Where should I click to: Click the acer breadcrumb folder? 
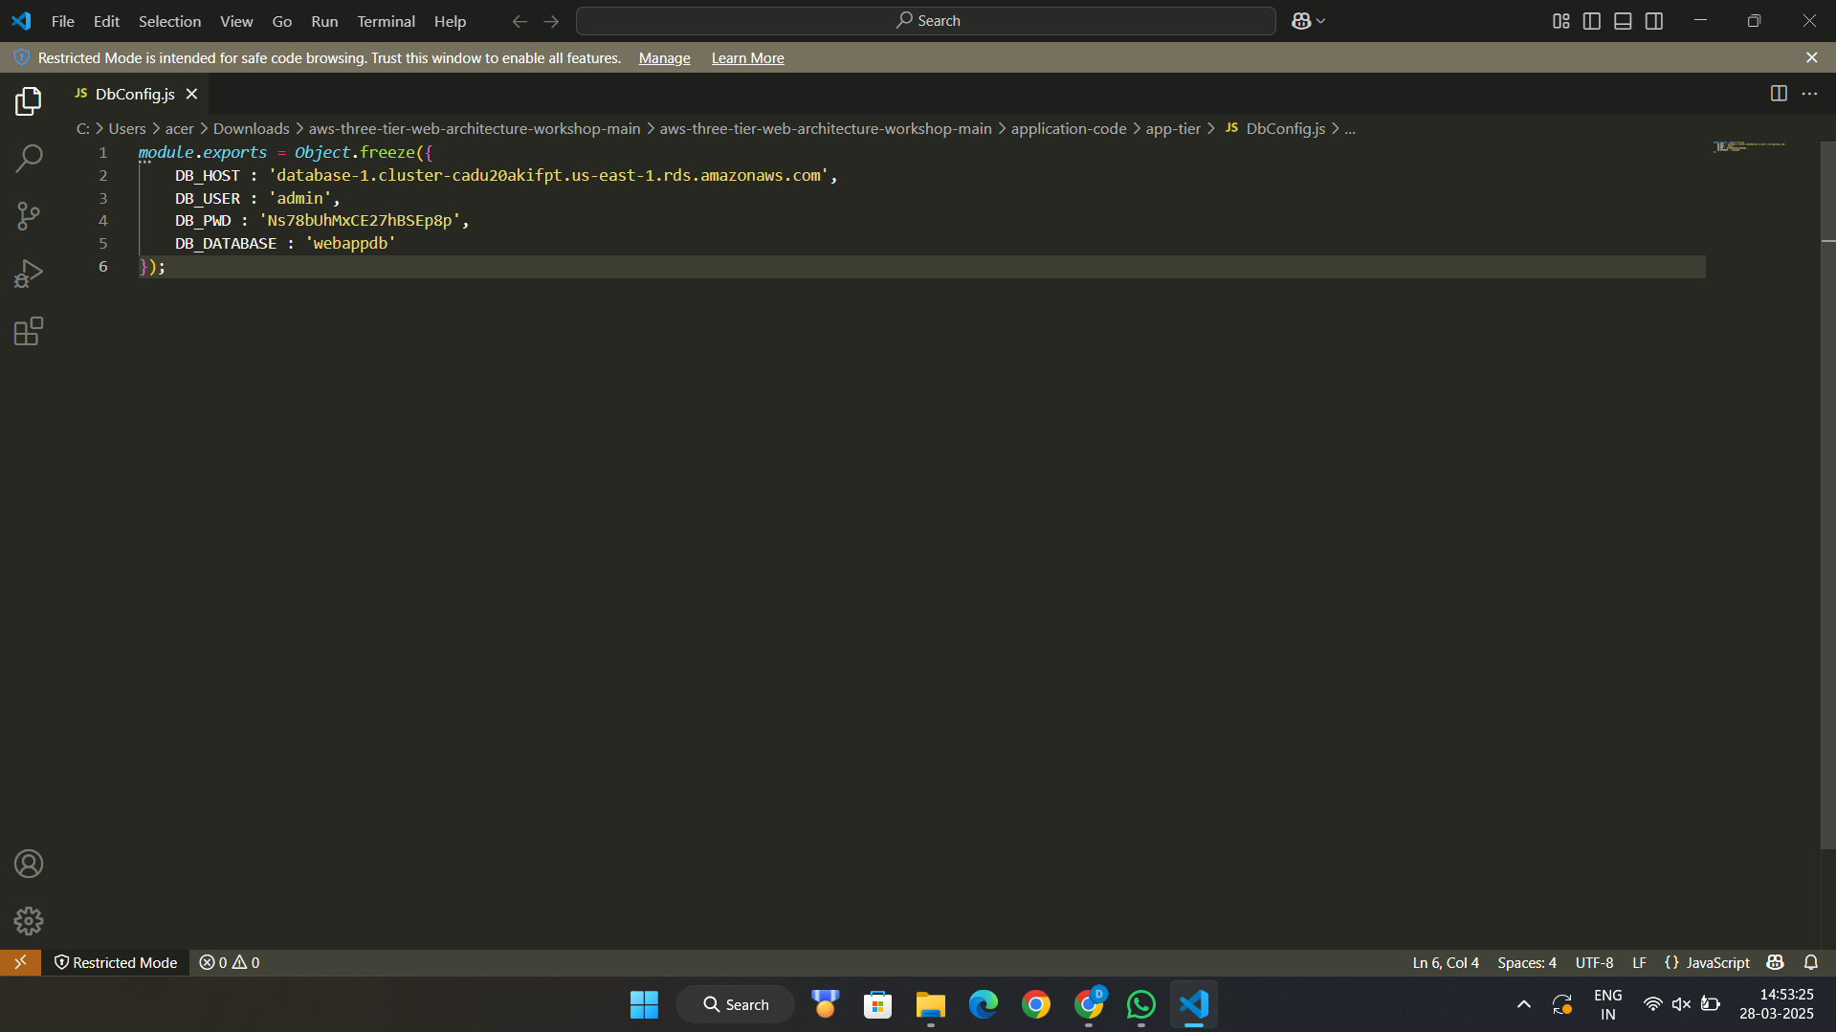[179, 128]
